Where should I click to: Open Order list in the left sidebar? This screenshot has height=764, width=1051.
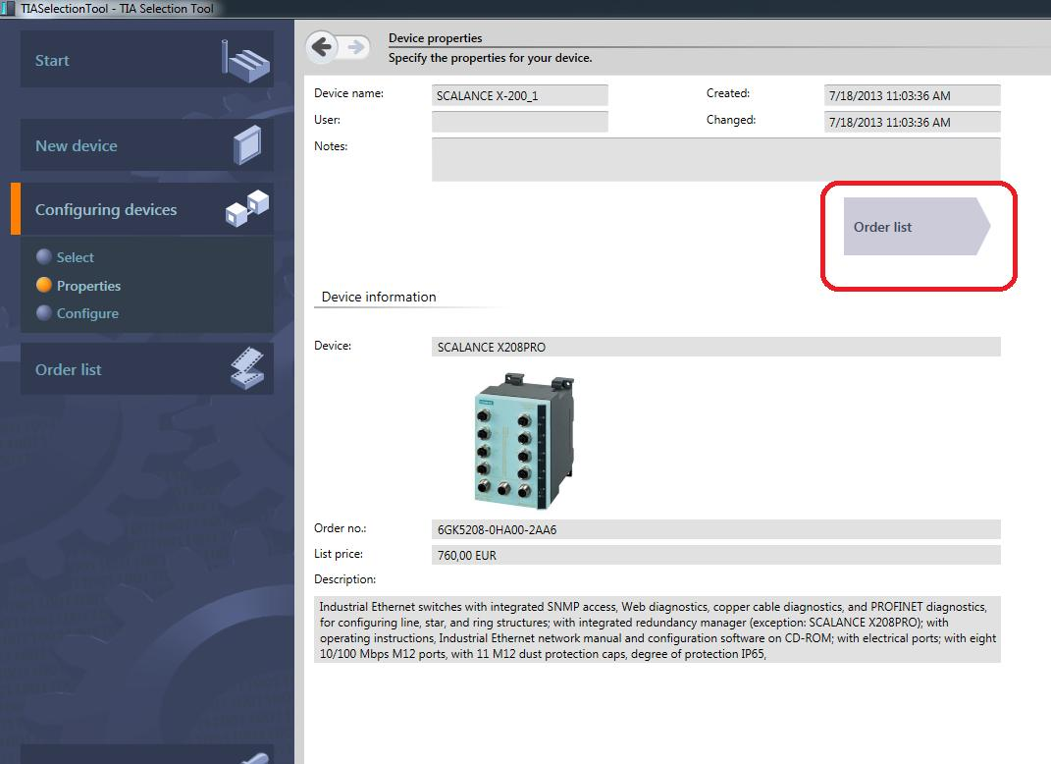[x=147, y=369]
